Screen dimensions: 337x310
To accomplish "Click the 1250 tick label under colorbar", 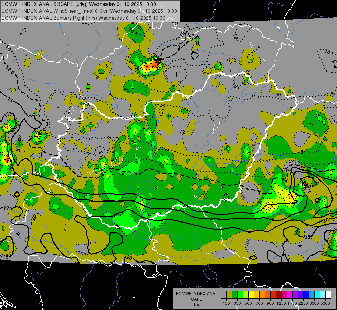I will tap(281, 303).
